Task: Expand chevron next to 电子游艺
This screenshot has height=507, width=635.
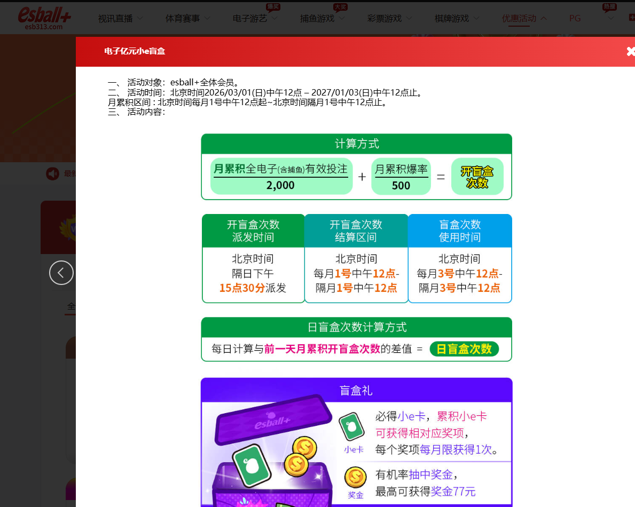Action: [x=275, y=18]
